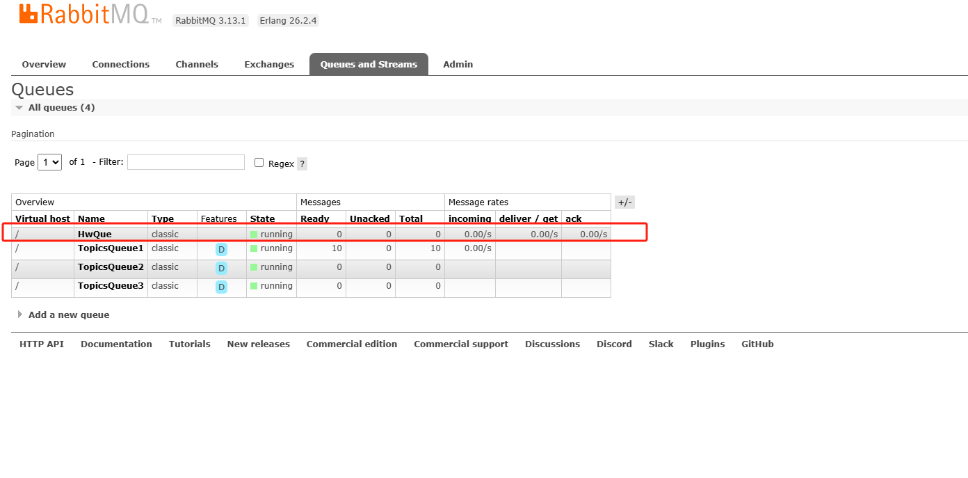Screen dimensions: 968x478
Task: Click the durable D badge on TopicsQueue3
Action: 221,287
